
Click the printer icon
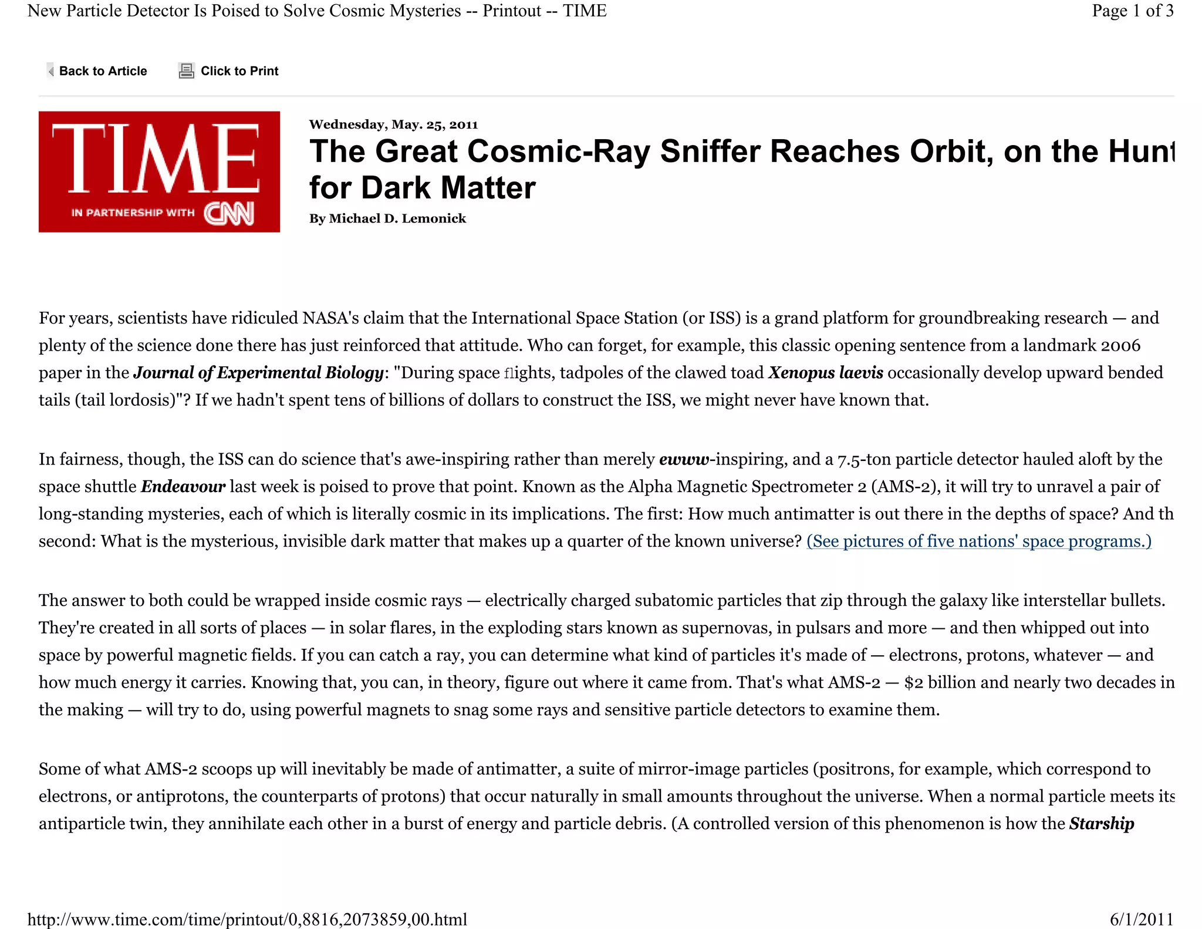point(186,71)
